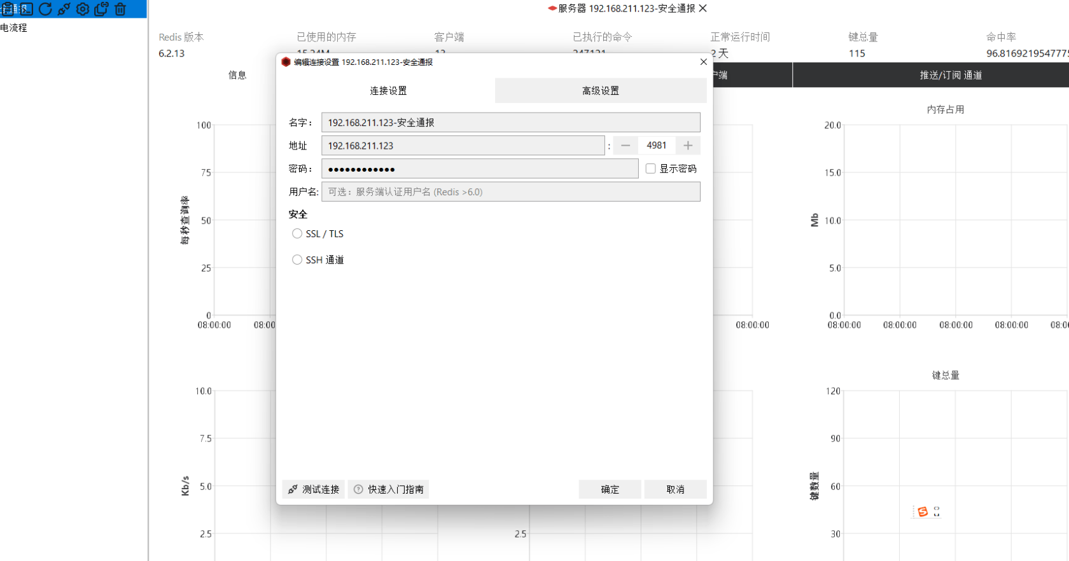Image resolution: width=1069 pixels, height=561 pixels.
Task: Select the 电流程 item in the sidebar
Action: [x=13, y=27]
